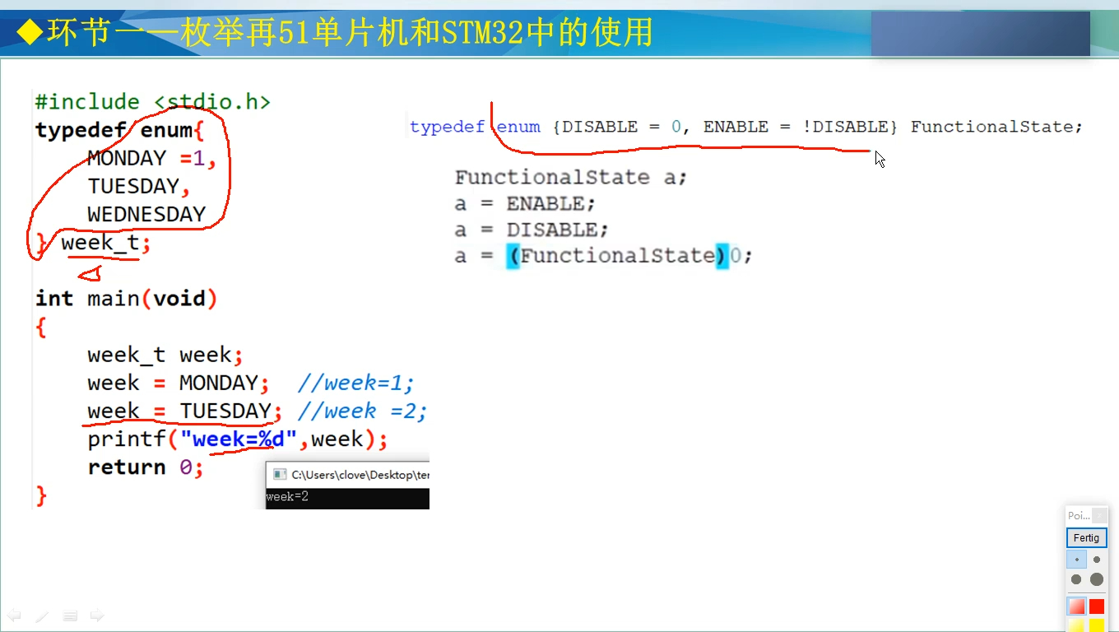1119x632 pixels.
Task: Pick the solid red color swatch
Action: pos(1097,606)
